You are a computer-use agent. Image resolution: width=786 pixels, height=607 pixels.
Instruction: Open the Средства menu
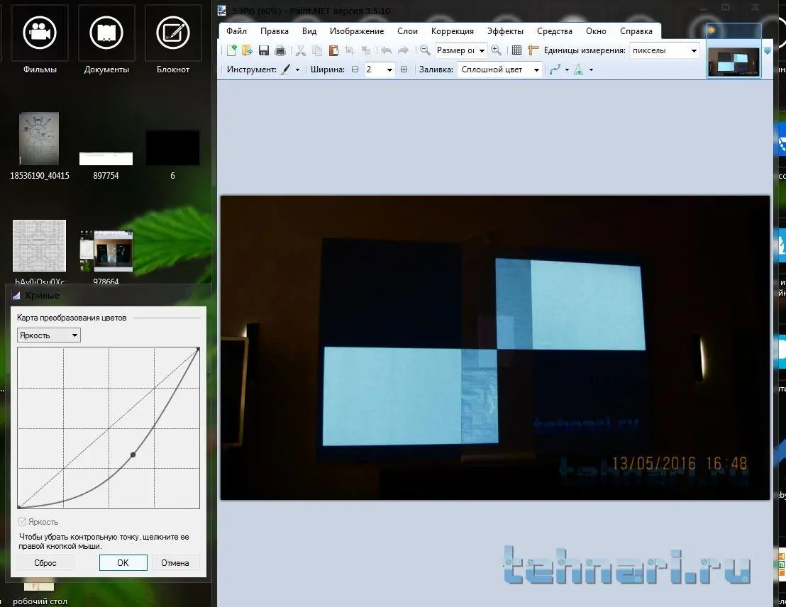[555, 31]
